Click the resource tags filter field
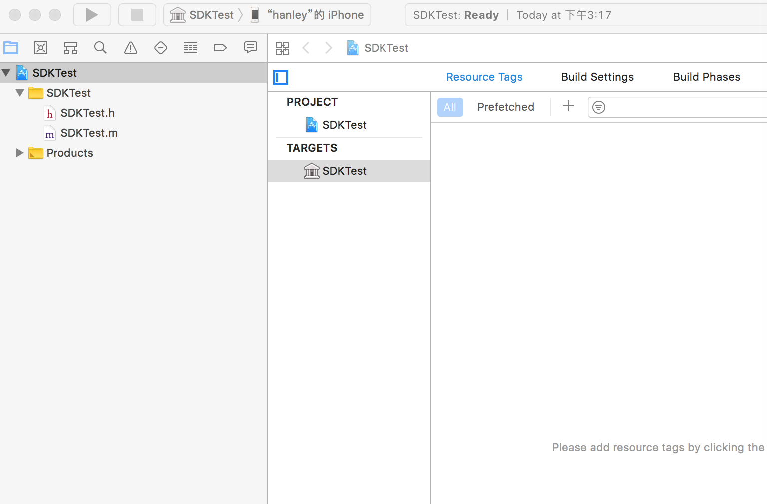Screen dimensions: 767x504 (x=677, y=107)
